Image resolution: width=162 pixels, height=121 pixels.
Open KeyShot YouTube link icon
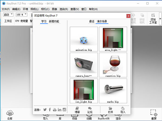(x=55, y=110)
